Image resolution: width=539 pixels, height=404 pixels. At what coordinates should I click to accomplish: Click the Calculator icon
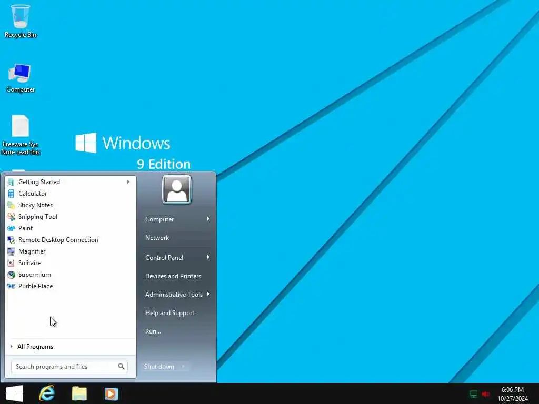(11, 194)
